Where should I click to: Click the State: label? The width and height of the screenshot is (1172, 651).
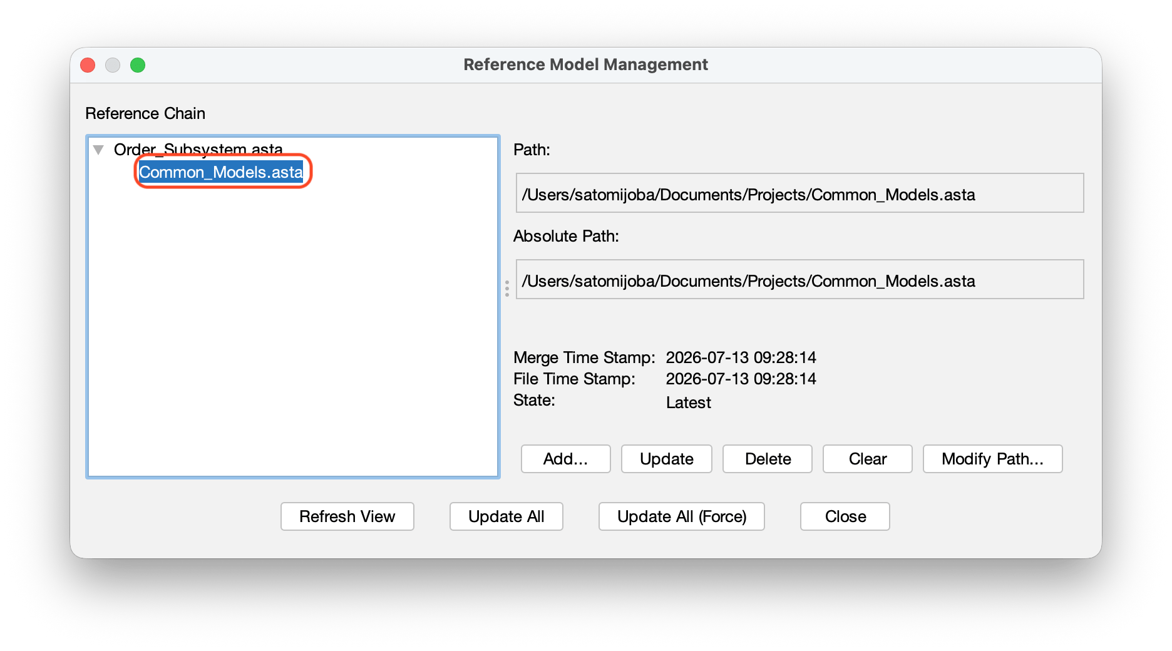point(534,400)
